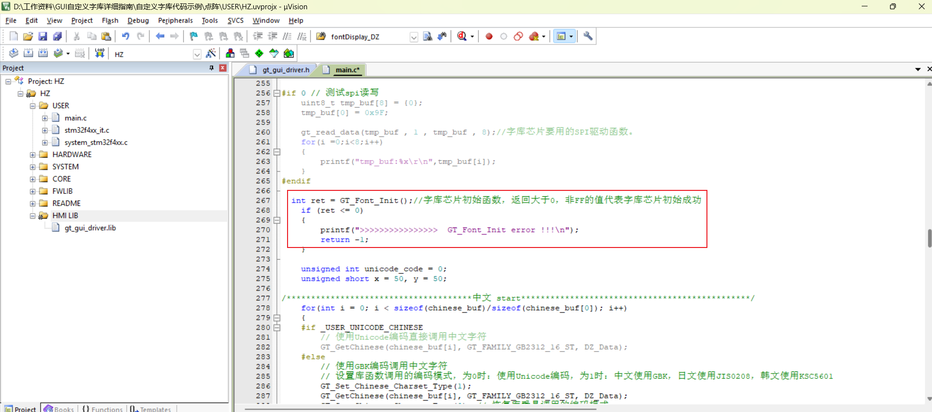This screenshot has width=932, height=412.
Task: Click the vertical scrollbar thumb in editor
Action: coord(929,238)
